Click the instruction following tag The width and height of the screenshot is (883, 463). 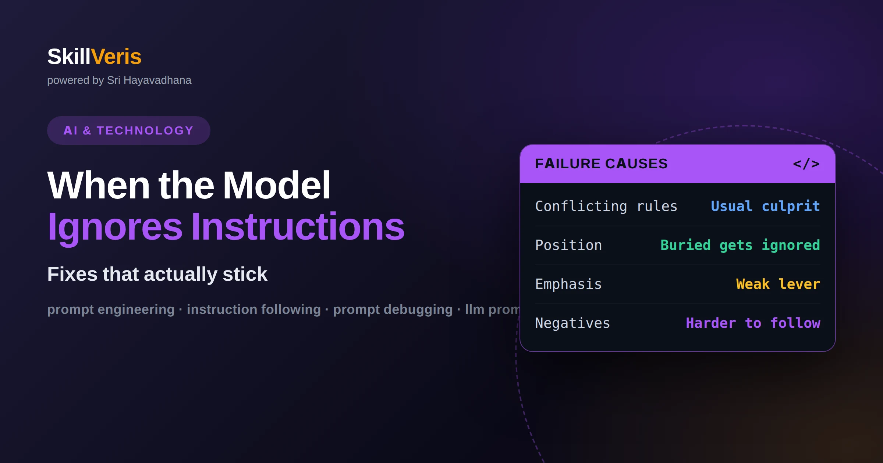click(x=254, y=310)
